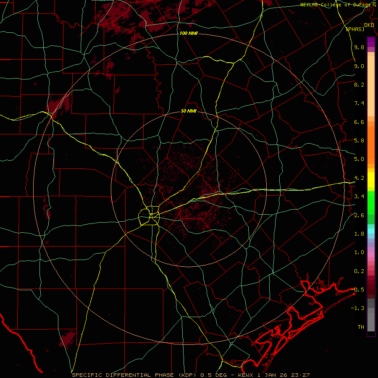
Task: Click the 5.8 value on the color scale
Action: (359, 141)
